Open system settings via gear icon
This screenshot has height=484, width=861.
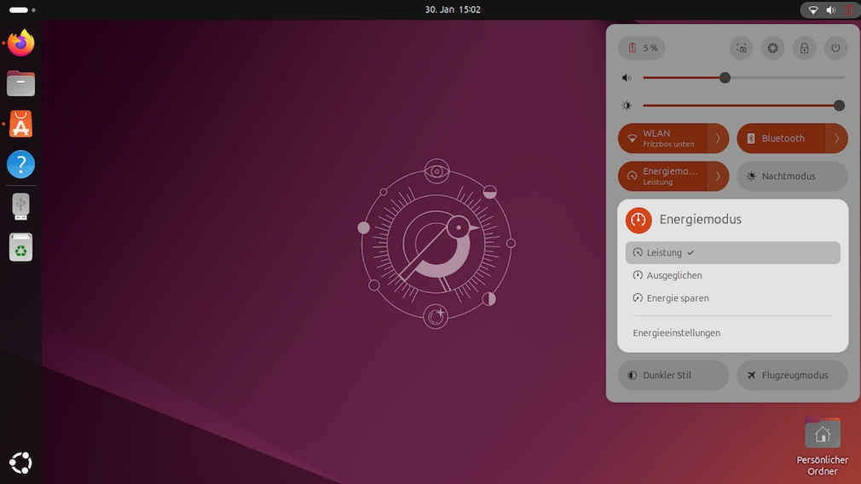[x=773, y=49]
